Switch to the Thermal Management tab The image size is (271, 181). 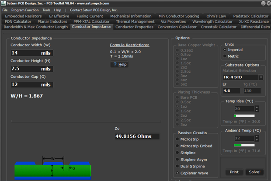pos(135,21)
